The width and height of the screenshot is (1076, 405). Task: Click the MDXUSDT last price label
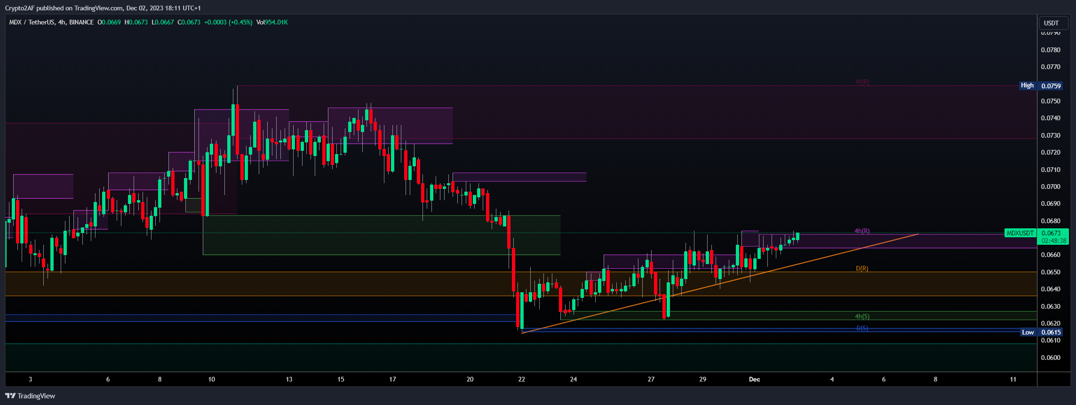(x=1020, y=233)
